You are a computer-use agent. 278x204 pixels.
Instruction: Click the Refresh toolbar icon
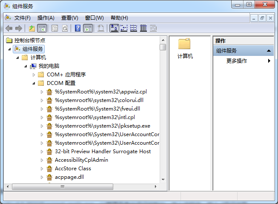pos(65,28)
